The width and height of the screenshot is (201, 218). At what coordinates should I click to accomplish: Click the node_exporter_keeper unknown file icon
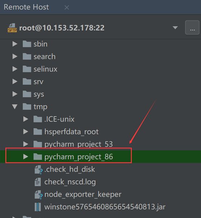38,195
